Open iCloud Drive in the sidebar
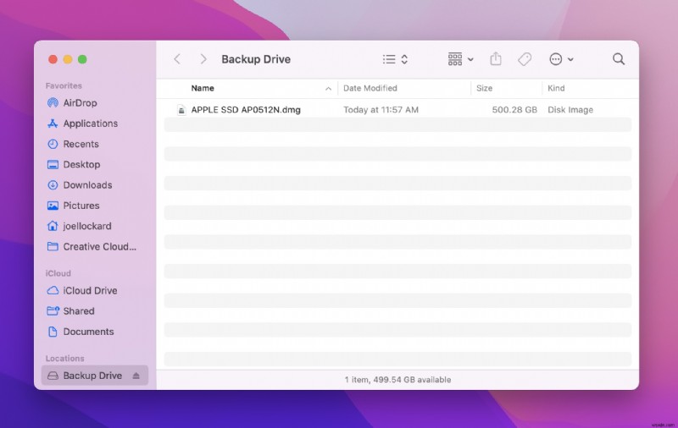The image size is (678, 428). 81,290
